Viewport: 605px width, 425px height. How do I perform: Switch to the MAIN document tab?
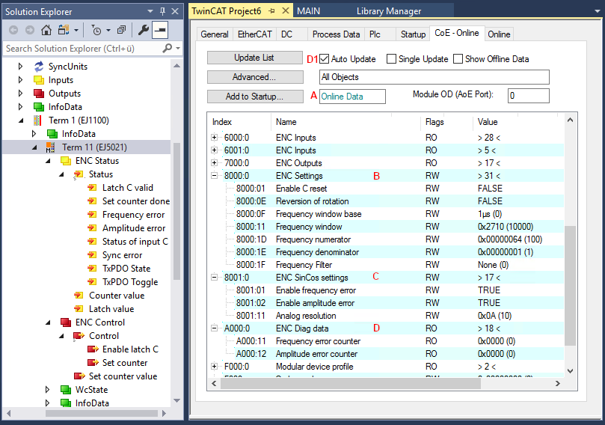(308, 11)
